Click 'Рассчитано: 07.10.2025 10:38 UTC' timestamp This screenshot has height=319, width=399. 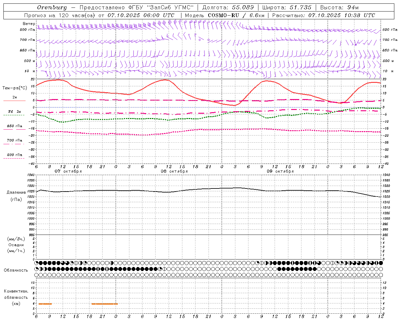pyautogui.click(x=324, y=15)
